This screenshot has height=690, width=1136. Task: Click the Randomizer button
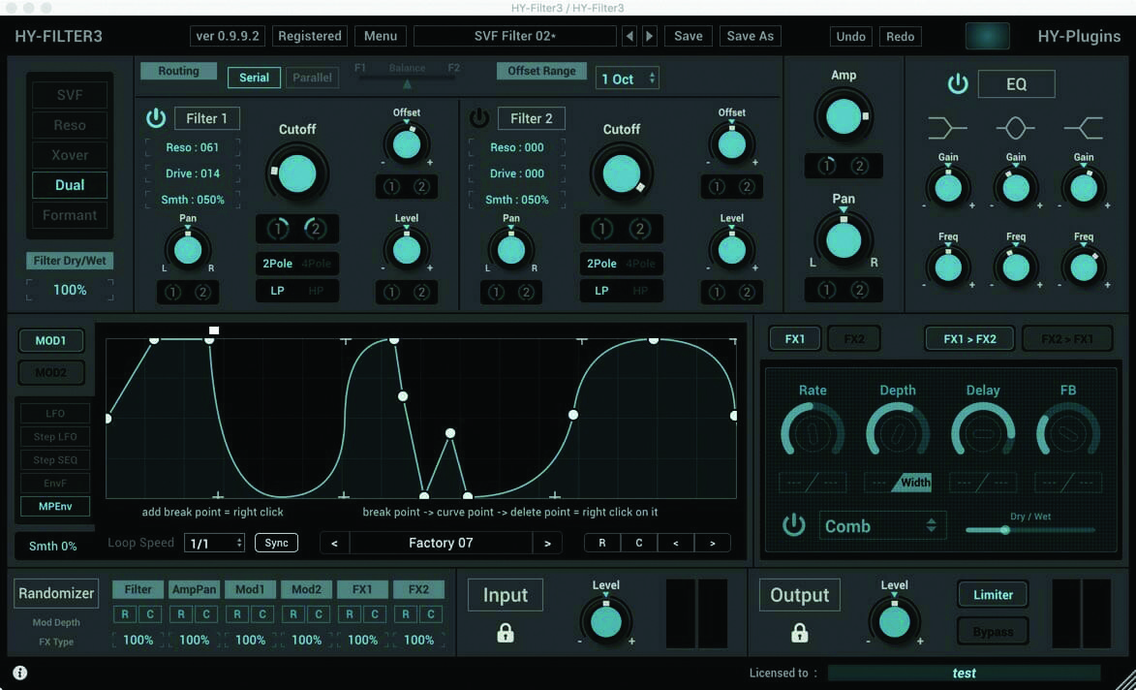pos(56,593)
